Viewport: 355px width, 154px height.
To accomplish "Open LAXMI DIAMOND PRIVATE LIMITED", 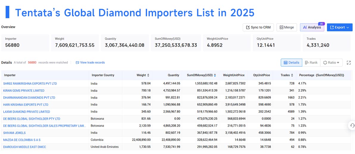I will point(26,112).
